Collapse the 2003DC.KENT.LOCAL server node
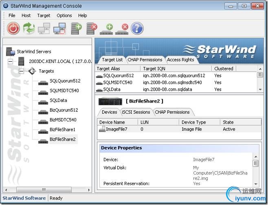The height and width of the screenshot is (205, 268). 11,61
